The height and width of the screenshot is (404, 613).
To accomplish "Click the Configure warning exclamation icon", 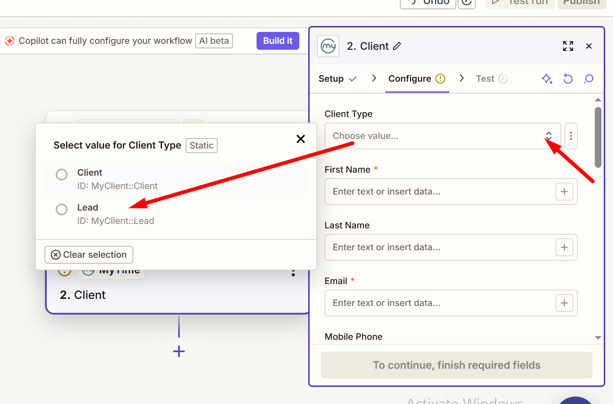I will 440,79.
